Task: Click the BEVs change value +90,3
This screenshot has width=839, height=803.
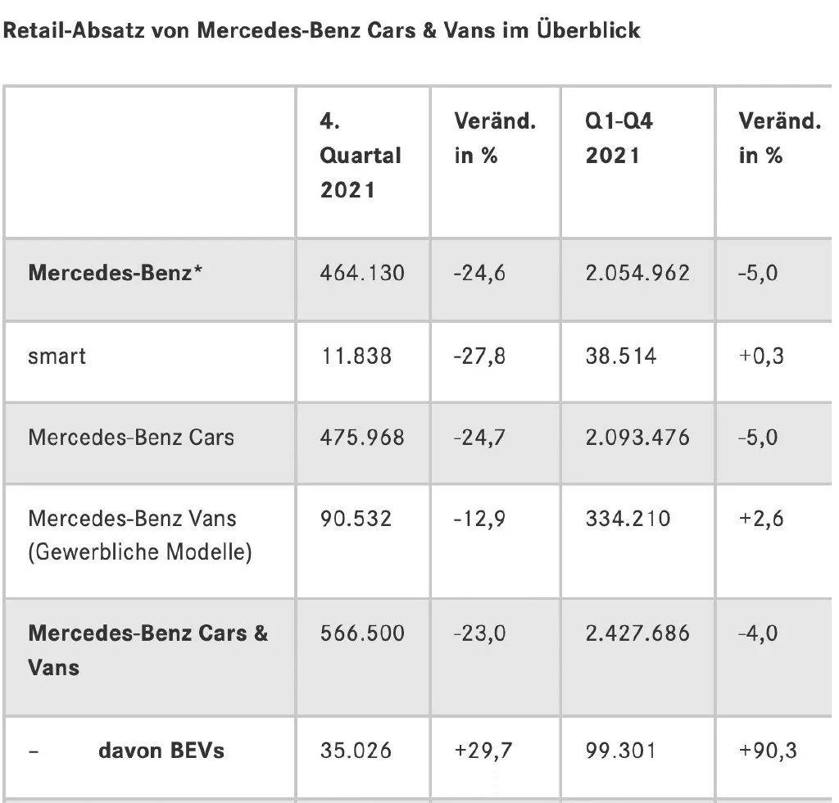Action: point(768,750)
